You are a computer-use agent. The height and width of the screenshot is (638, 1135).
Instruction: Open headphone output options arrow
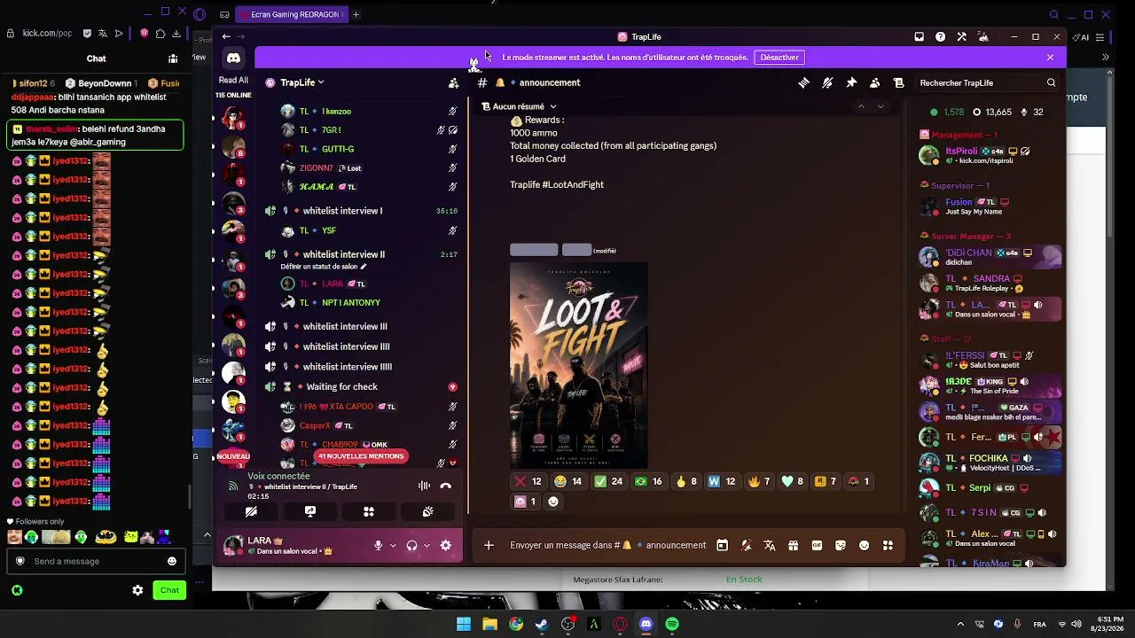click(x=427, y=545)
